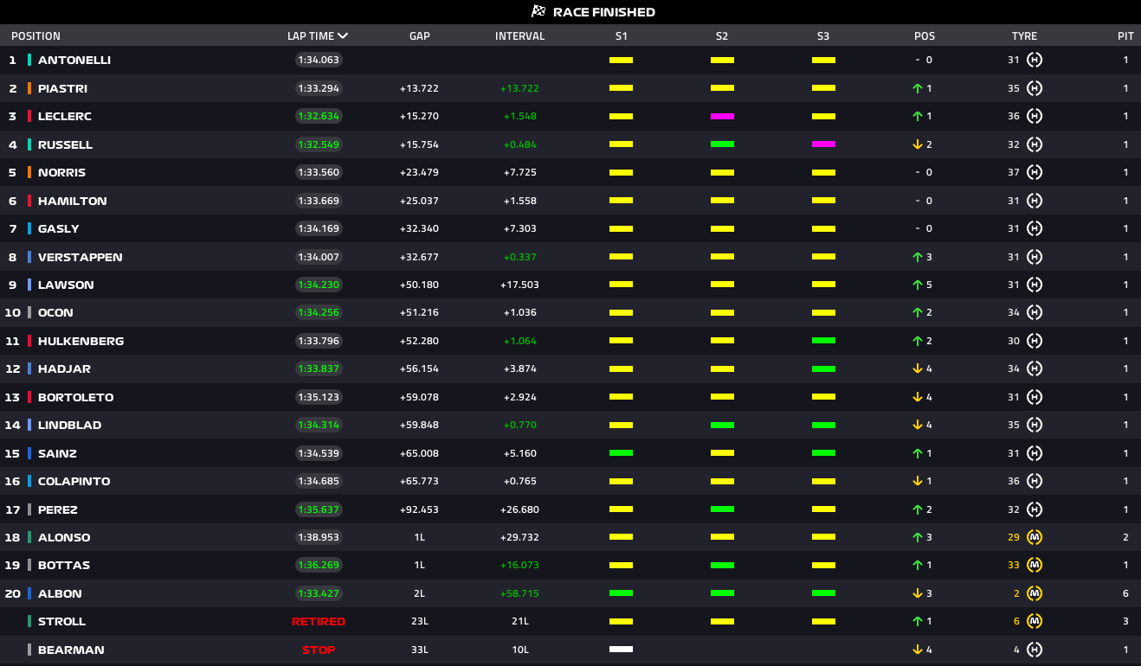Select driver name VERSTAPPEN
Screen dimensions: 1141x666
coord(81,257)
